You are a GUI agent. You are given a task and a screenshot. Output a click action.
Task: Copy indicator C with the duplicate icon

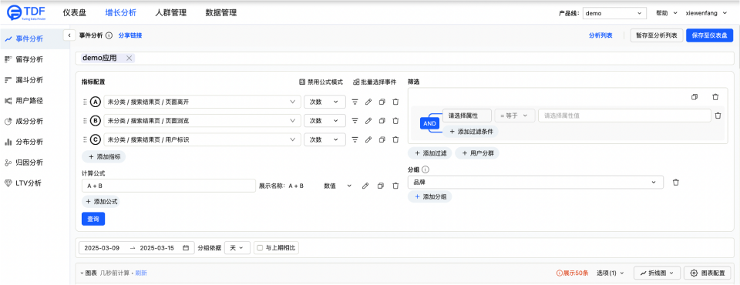point(382,139)
